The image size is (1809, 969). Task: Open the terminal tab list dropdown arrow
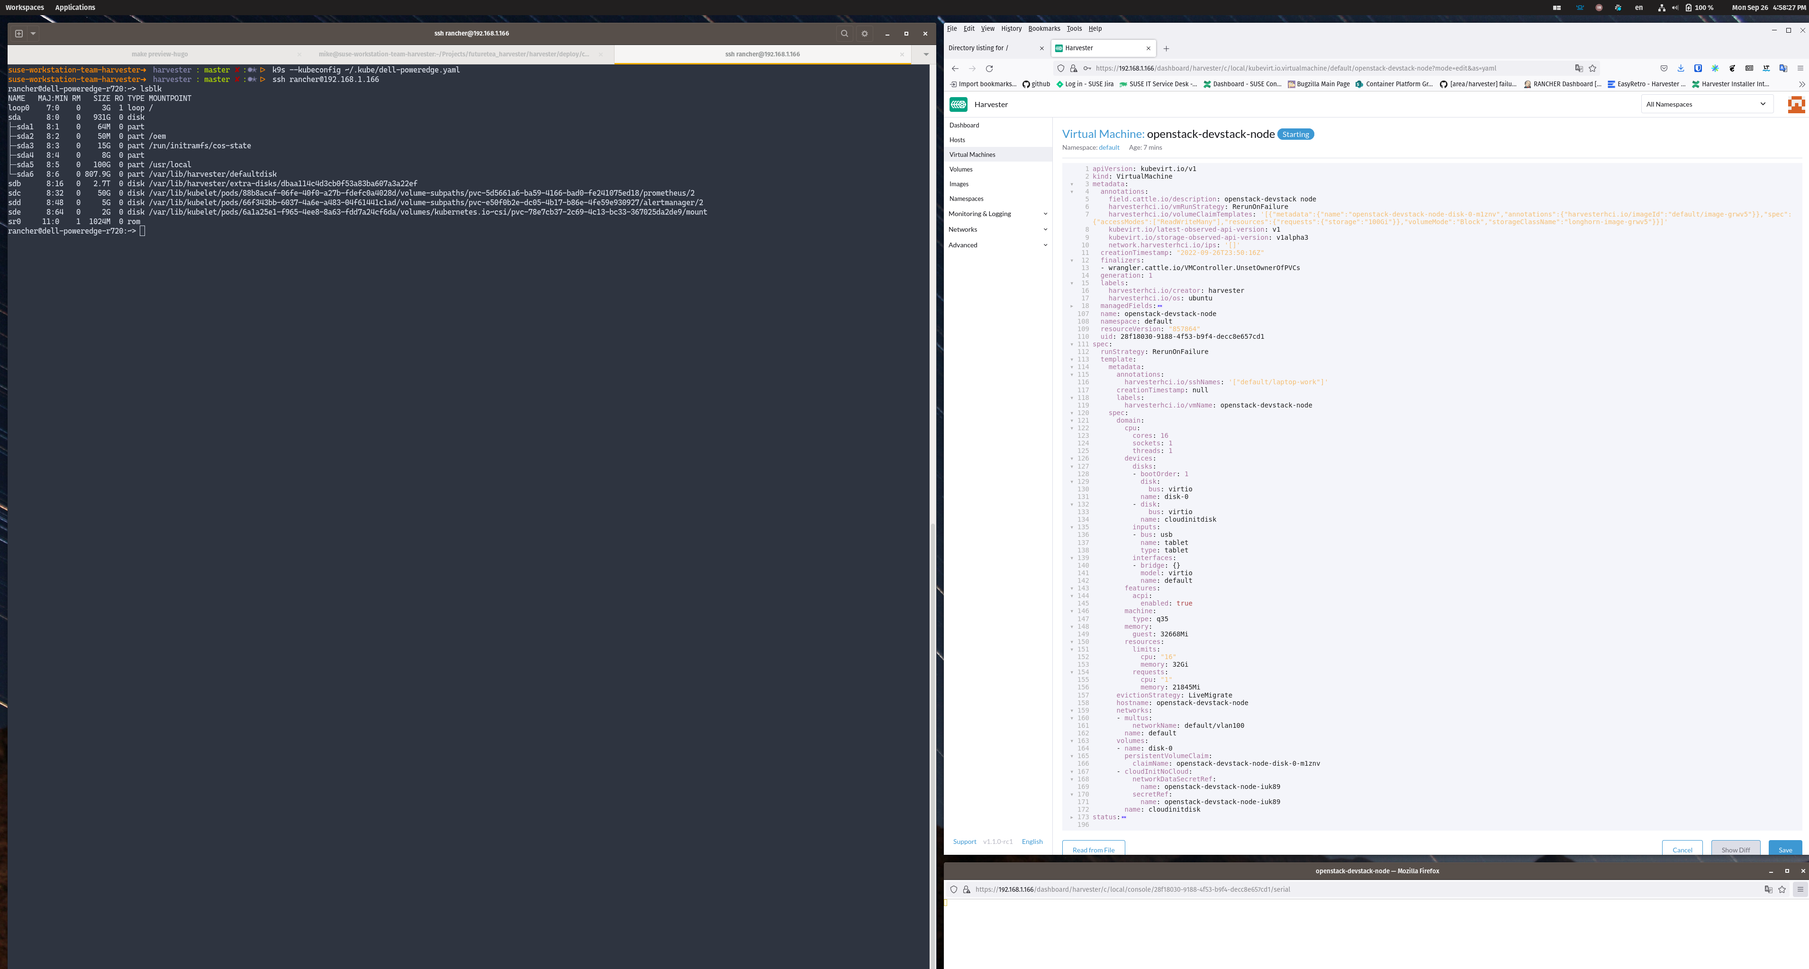pyautogui.click(x=925, y=54)
